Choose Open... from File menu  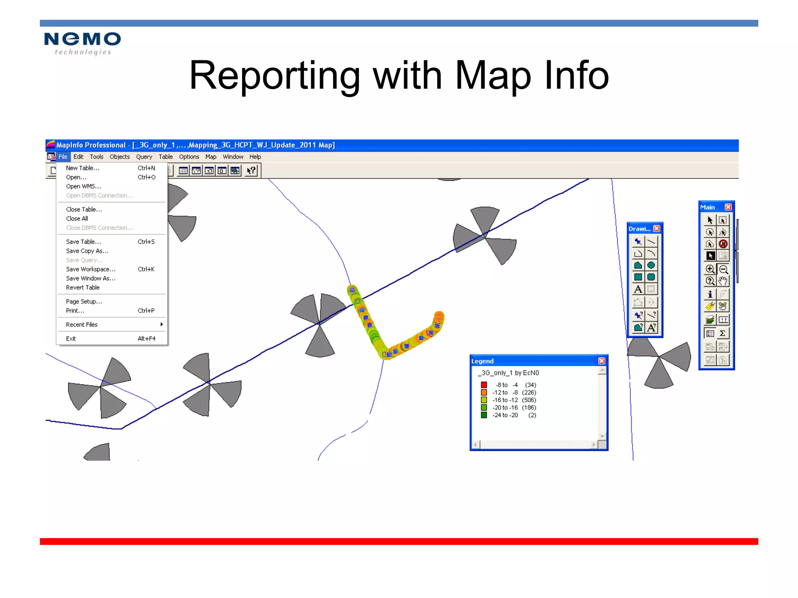(112, 177)
